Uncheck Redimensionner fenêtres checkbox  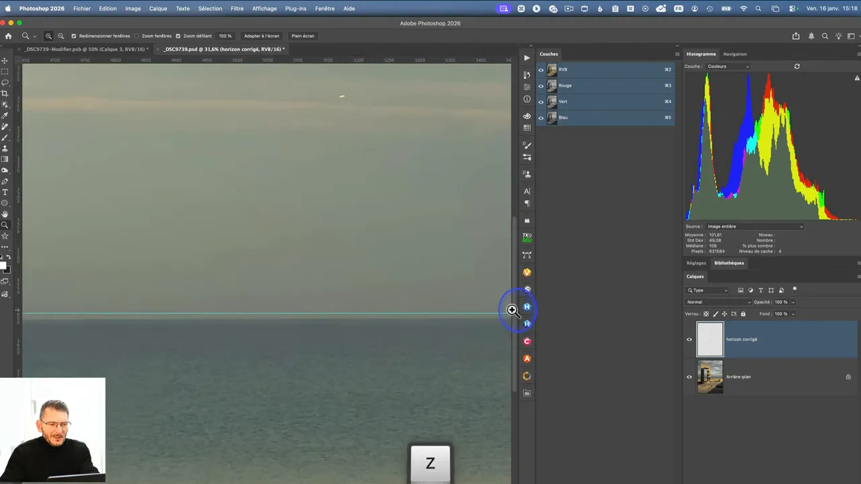tap(74, 36)
